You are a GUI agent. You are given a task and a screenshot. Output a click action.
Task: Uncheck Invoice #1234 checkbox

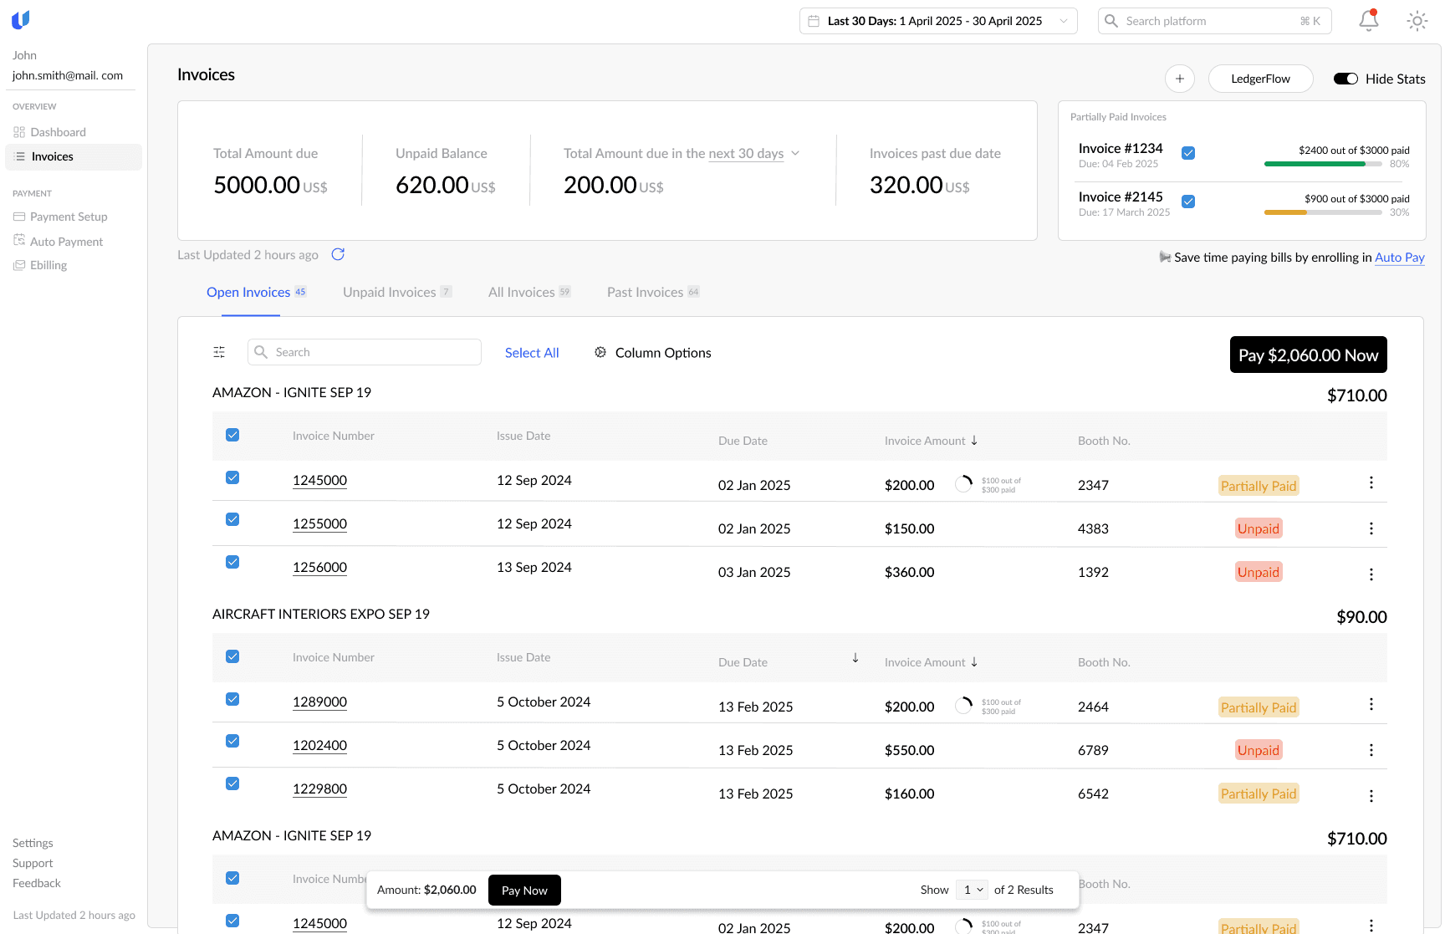1188,153
